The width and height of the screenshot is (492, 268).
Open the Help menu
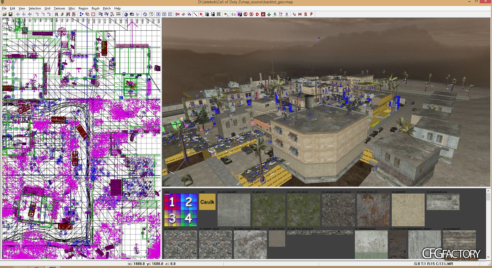[117, 8]
